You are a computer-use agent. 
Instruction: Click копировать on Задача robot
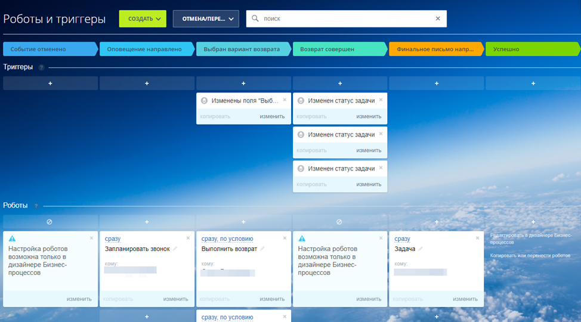(x=407, y=299)
